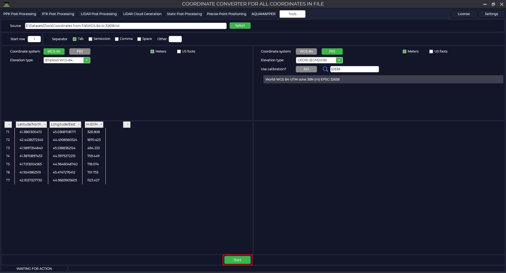Screen dimensions: 506x273
Task: Switch to PPK Post Processing tab
Action: [x=20, y=14]
